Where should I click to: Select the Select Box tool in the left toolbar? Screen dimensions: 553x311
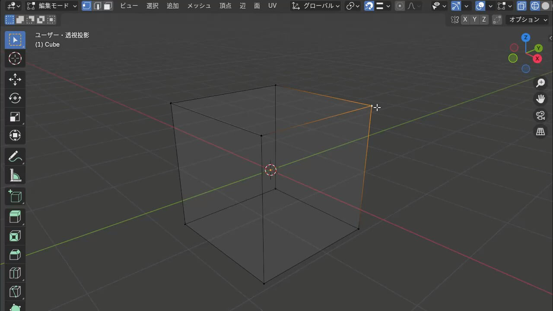click(15, 40)
